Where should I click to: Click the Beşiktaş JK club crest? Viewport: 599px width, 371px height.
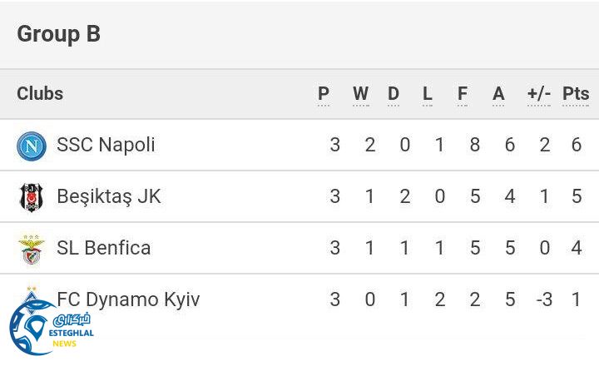(32, 197)
